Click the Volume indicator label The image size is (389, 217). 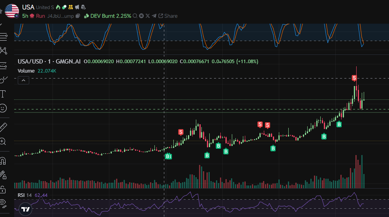[26, 71]
